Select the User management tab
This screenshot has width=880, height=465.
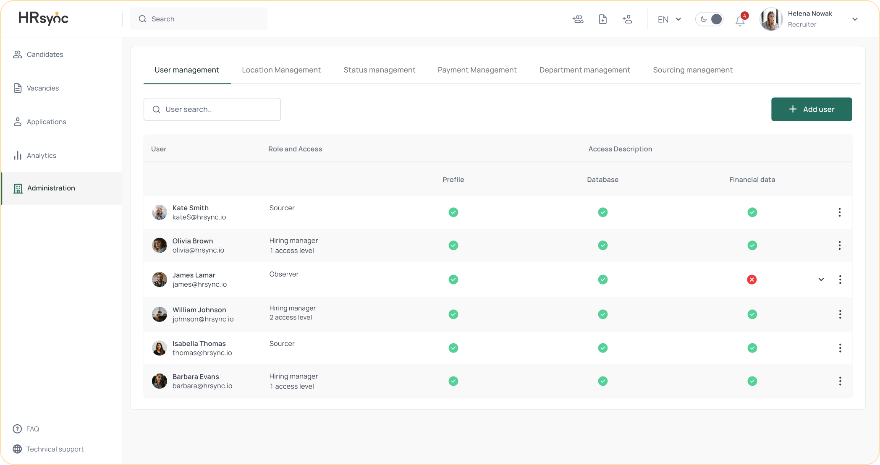point(186,70)
